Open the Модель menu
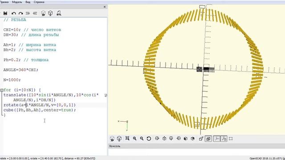This screenshot has width=285, height=160. 17,2
